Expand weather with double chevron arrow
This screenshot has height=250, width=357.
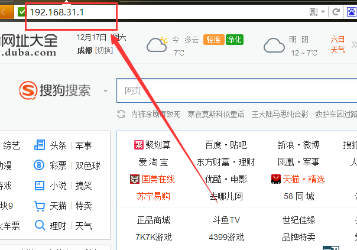(354, 45)
